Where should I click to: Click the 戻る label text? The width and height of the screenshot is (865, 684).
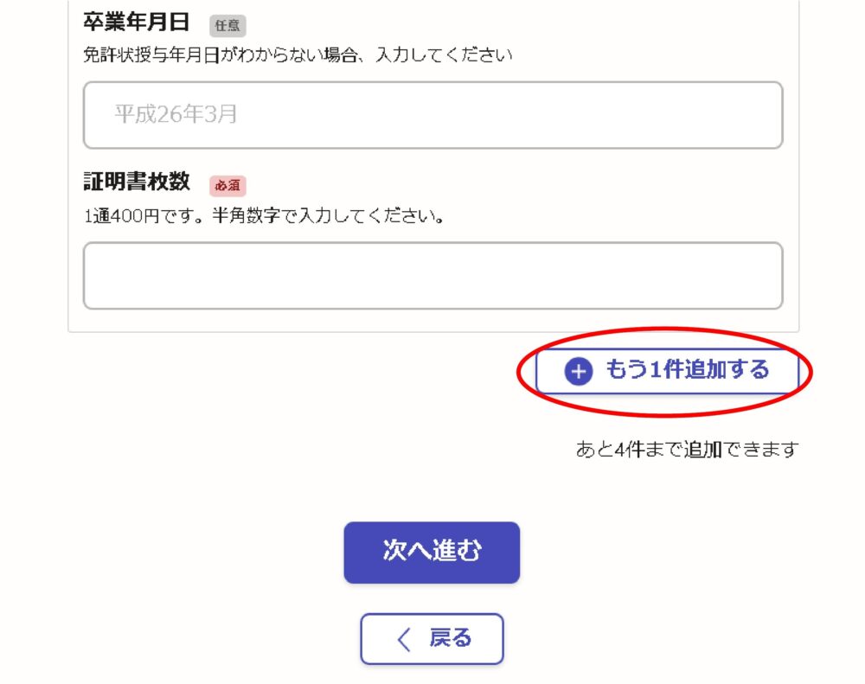click(451, 638)
